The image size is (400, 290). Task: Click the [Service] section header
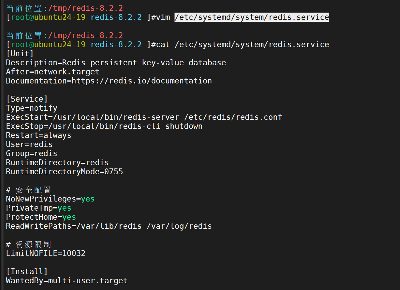[x=27, y=99]
